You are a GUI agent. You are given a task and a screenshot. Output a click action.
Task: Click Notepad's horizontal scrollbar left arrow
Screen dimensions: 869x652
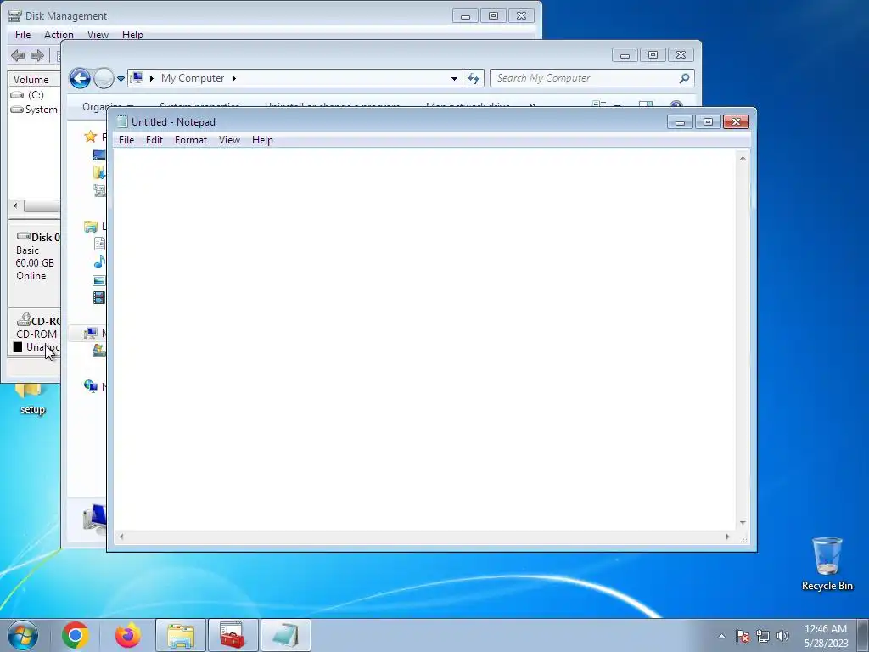coord(121,537)
